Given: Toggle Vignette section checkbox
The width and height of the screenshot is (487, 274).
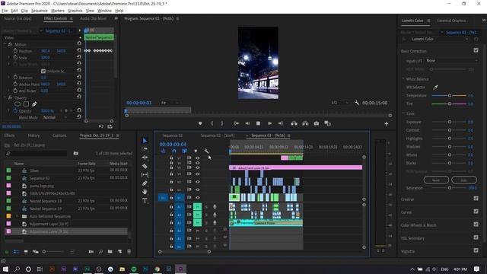Looking at the screenshot, I should [476, 250].
